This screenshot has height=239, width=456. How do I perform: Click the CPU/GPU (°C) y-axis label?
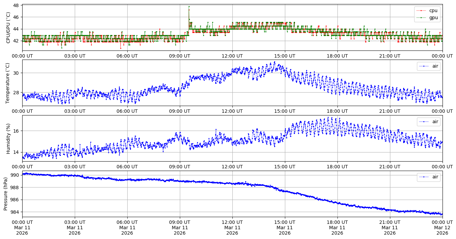8,28
